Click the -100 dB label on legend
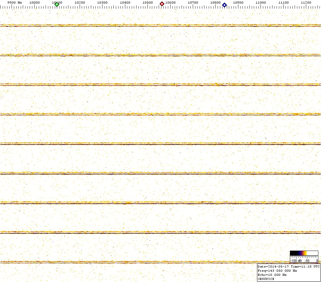 click(296, 261)
